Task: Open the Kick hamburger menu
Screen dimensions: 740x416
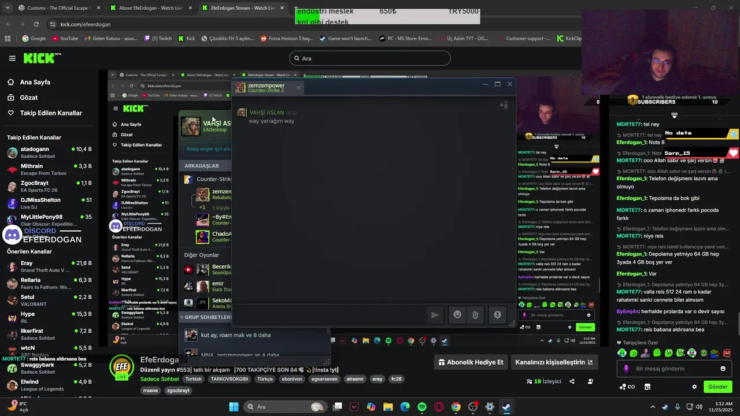Action: click(12, 58)
